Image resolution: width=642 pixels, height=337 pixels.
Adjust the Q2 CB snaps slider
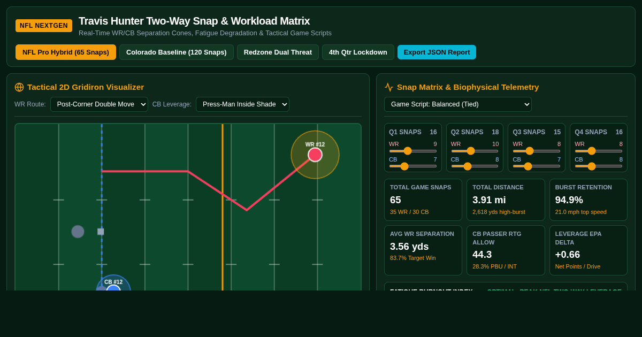(x=475, y=166)
